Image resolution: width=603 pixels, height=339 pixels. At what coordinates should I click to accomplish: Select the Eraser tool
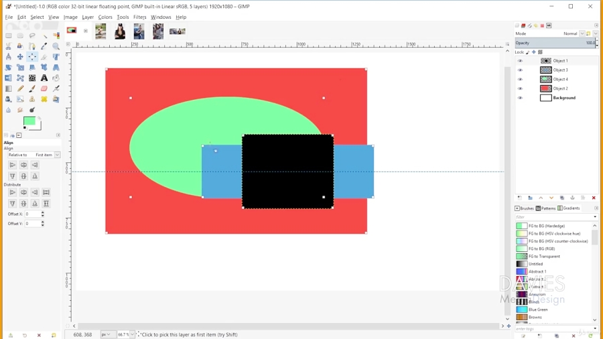pos(44,89)
